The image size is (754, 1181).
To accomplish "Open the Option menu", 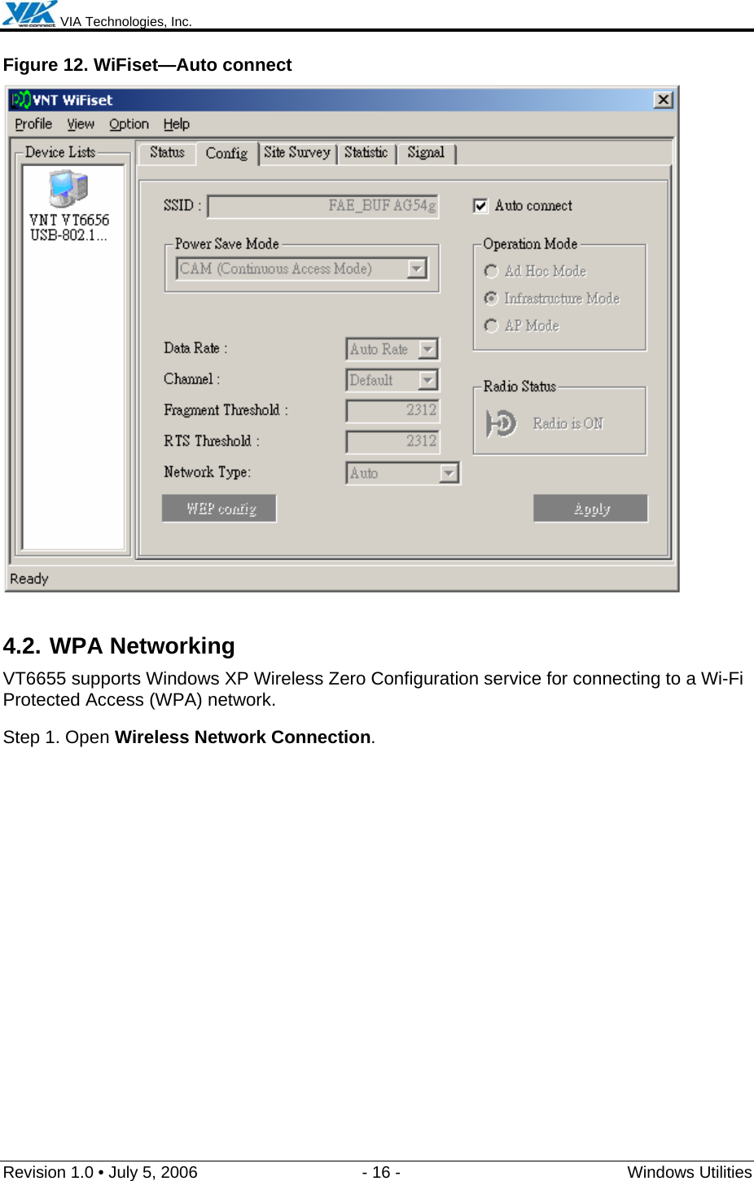I will click(x=129, y=124).
